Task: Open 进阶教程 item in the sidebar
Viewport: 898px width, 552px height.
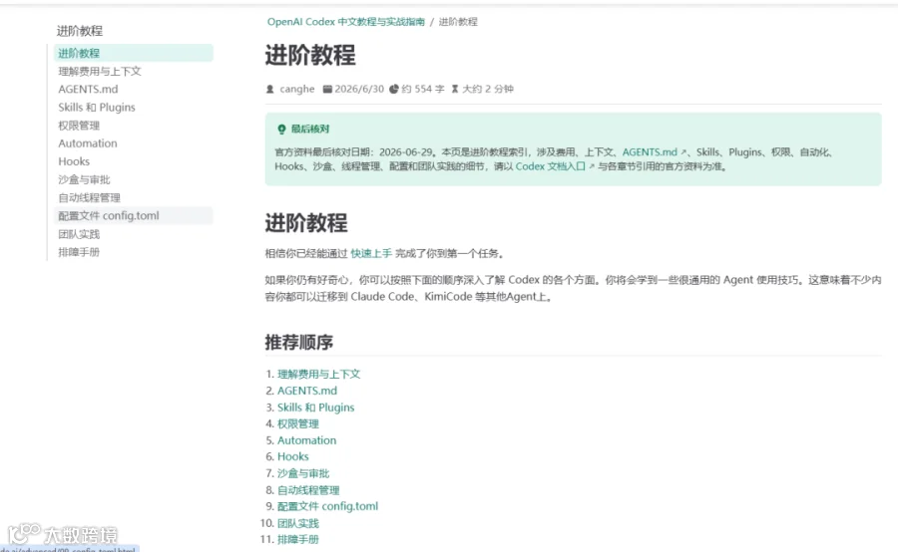Action: 134,53
